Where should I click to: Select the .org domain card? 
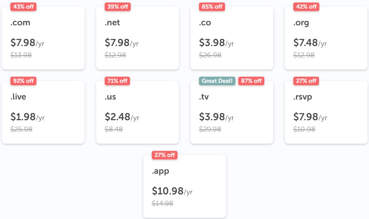(x=326, y=39)
